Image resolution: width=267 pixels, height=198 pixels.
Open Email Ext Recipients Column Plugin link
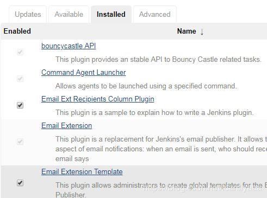(98, 99)
